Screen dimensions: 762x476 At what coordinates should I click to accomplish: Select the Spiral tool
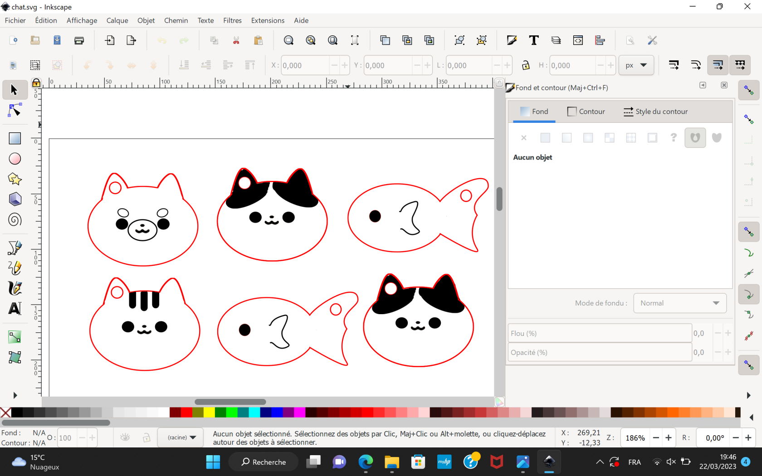15,220
